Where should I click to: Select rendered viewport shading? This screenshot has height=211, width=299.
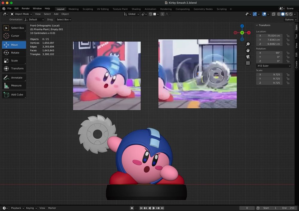pos(291,14)
